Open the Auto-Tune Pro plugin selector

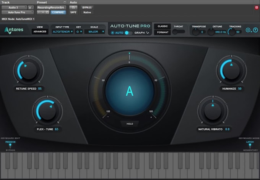point(18,13)
